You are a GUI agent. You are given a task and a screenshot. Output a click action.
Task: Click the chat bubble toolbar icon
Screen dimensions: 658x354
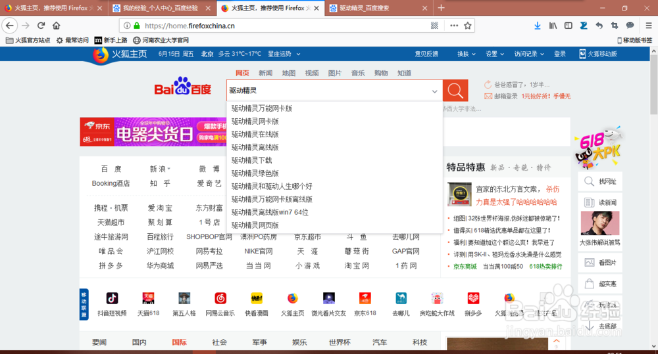coord(630,26)
